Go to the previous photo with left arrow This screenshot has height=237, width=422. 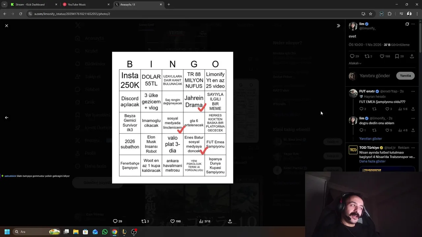coord(7,118)
